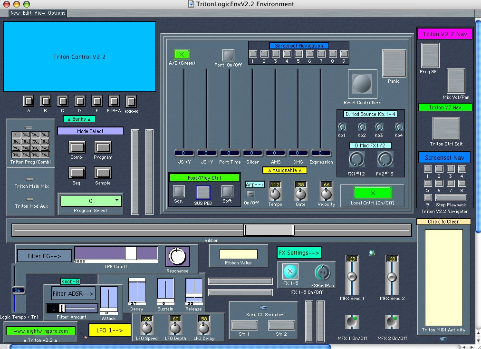The height and width of the screenshot is (349, 481).
Task: Select bank B button
Action: point(46,101)
